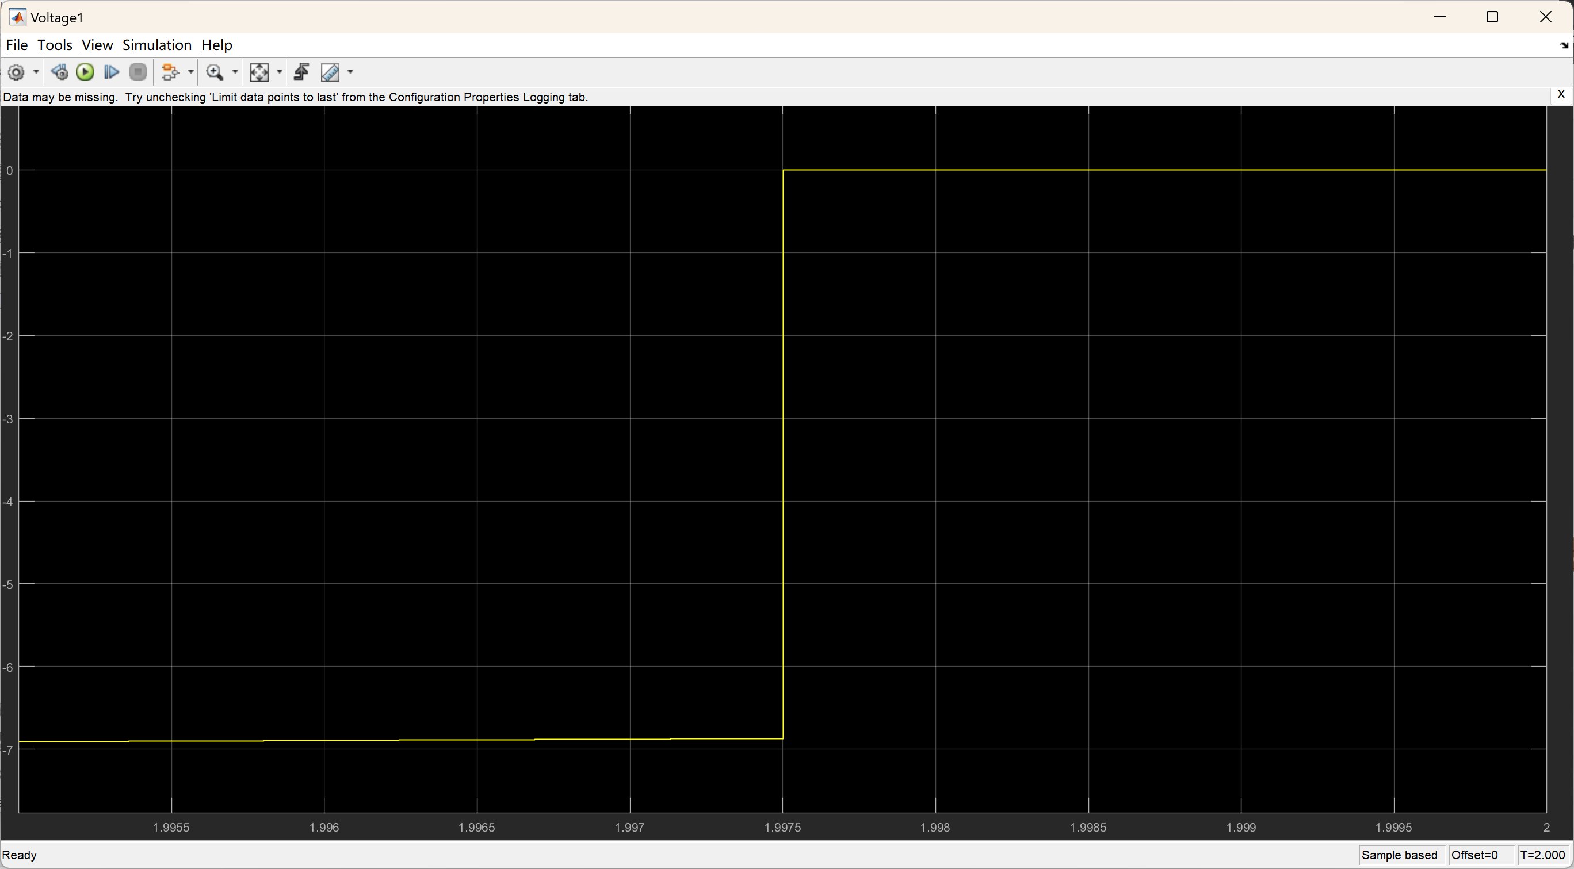Open the Simulation menu
This screenshot has width=1574, height=869.
[x=157, y=45]
